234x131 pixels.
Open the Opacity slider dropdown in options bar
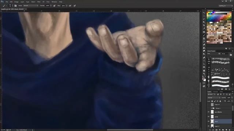(51, 6)
